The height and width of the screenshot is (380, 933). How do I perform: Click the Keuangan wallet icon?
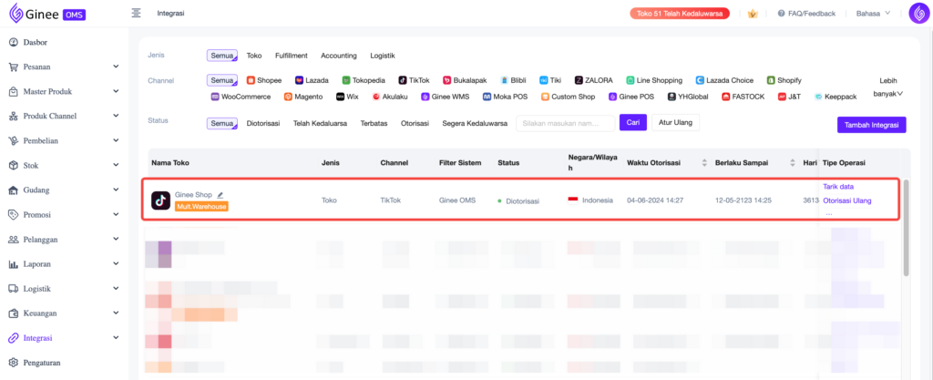click(14, 313)
